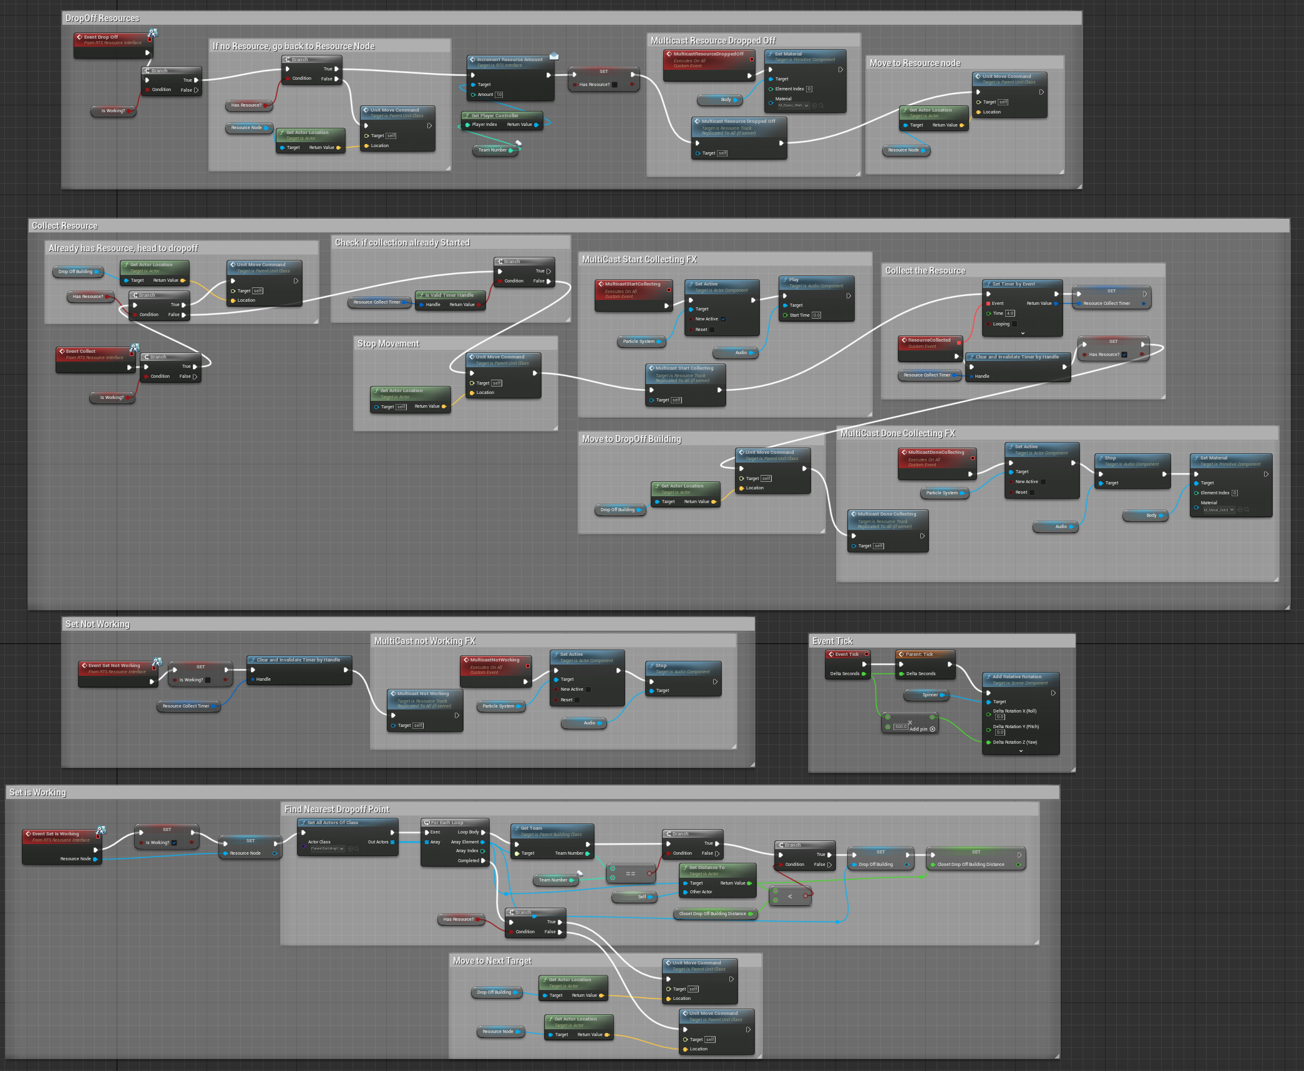This screenshot has width=1304, height=1071.
Task: Enable the Looping checkbox on Set Timer by Event
Action: (1014, 324)
